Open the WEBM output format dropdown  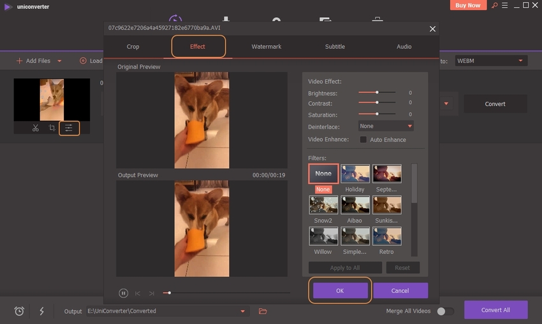point(490,61)
